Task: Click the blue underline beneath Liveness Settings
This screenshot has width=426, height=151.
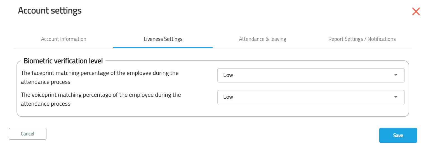Action: pos(163,47)
